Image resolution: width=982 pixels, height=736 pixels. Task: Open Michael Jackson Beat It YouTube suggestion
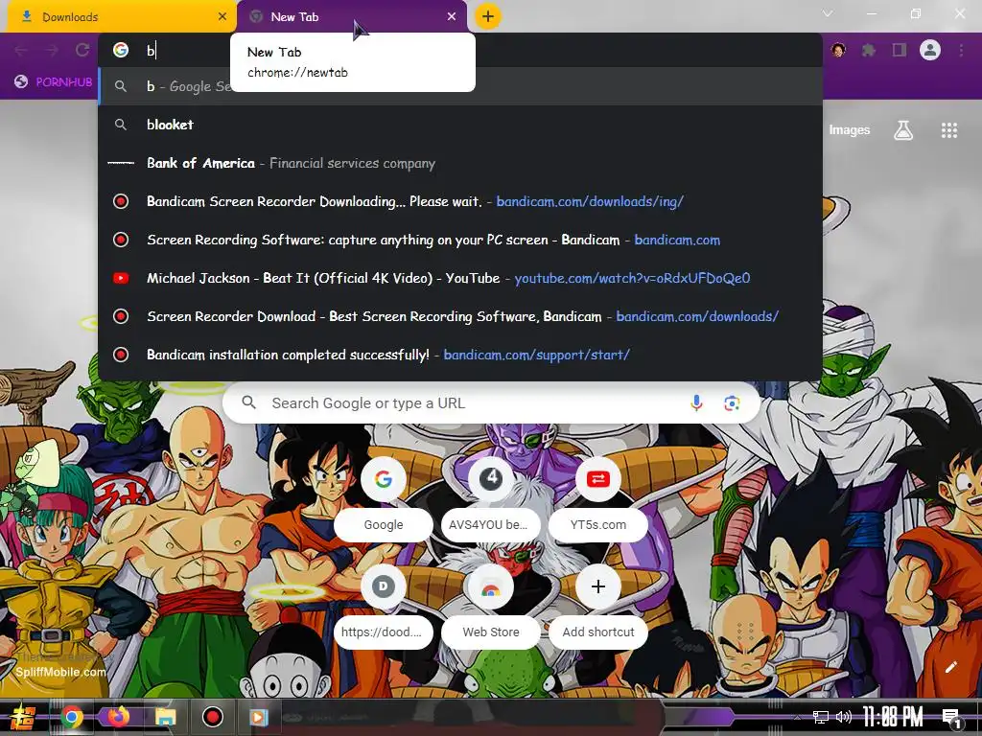(460, 278)
